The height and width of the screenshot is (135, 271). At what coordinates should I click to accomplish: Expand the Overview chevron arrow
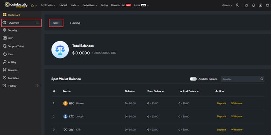point(38,23)
